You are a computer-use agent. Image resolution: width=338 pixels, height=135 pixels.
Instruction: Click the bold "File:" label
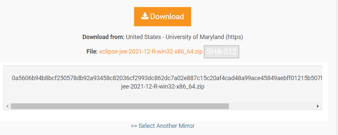click(92, 52)
